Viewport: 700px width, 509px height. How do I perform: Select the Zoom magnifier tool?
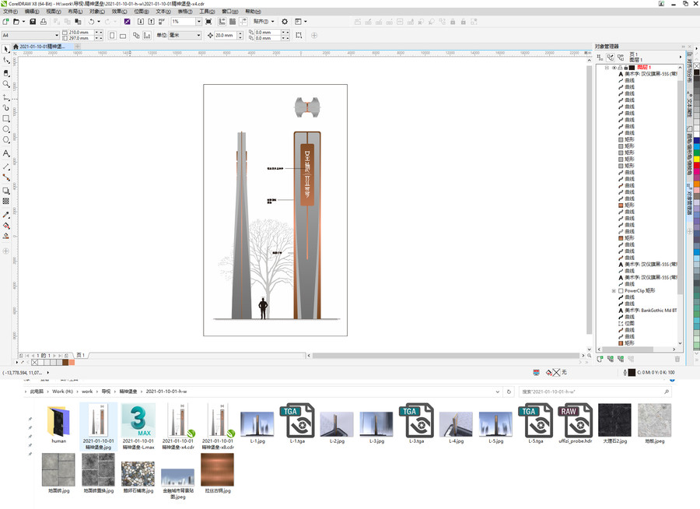[5, 84]
